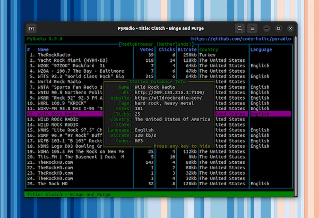Select WDHA 105.5 FM The Rock station
Image resolution: width=319 pixels, height=218 pixels.
(x=159, y=152)
